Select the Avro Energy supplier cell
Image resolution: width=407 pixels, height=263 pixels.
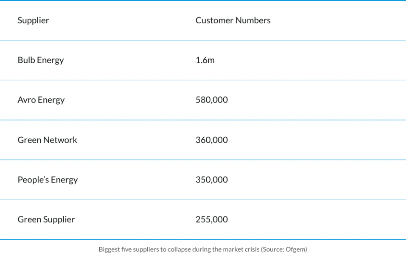(41, 100)
